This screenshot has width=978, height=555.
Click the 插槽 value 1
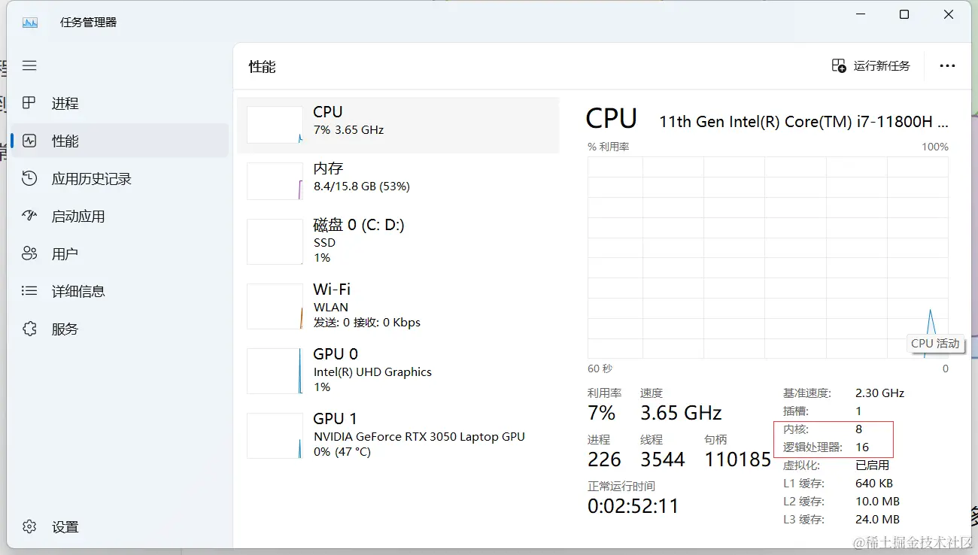tap(858, 411)
